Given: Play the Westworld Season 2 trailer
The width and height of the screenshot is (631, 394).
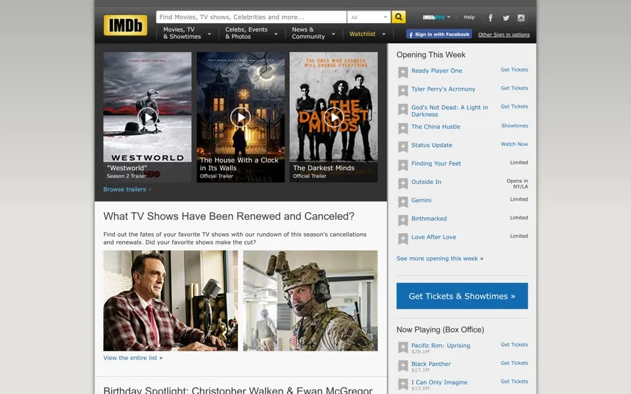Looking at the screenshot, I should point(148,118).
